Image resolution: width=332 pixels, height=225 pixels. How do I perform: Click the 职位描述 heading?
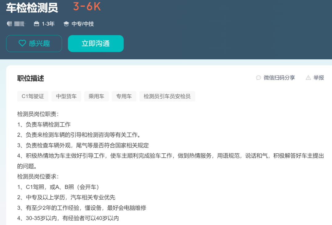pos(31,78)
